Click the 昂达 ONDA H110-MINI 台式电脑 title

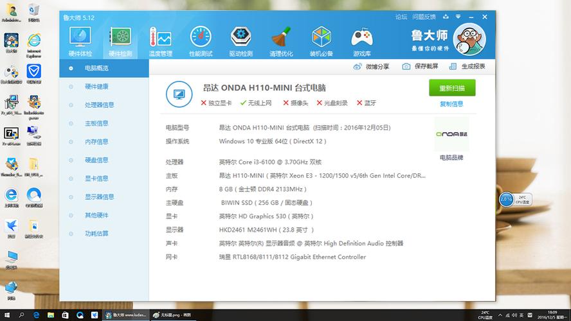click(x=264, y=87)
